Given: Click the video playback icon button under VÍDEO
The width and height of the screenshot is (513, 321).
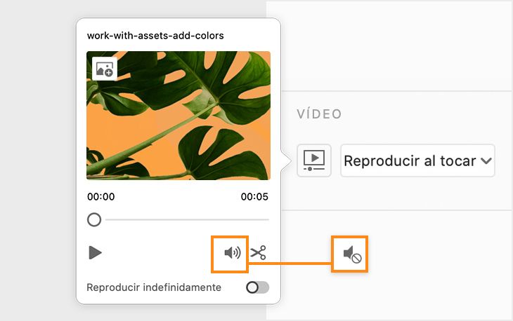Looking at the screenshot, I should pyautogui.click(x=313, y=160).
